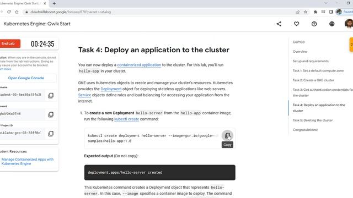Screen dimensions: 353x198
Task: Click the heading Task 4: Deploy an application
Action: tap(154, 50)
